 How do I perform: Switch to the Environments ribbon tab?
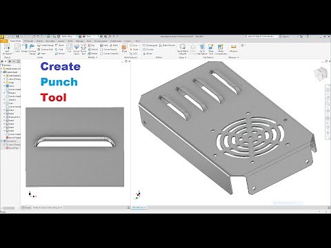click(101, 41)
